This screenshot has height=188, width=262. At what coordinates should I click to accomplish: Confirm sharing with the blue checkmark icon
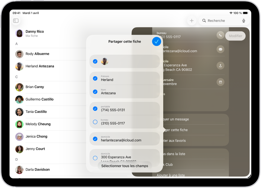tap(156, 41)
